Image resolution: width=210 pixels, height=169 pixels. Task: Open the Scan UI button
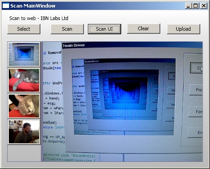[x=104, y=29]
